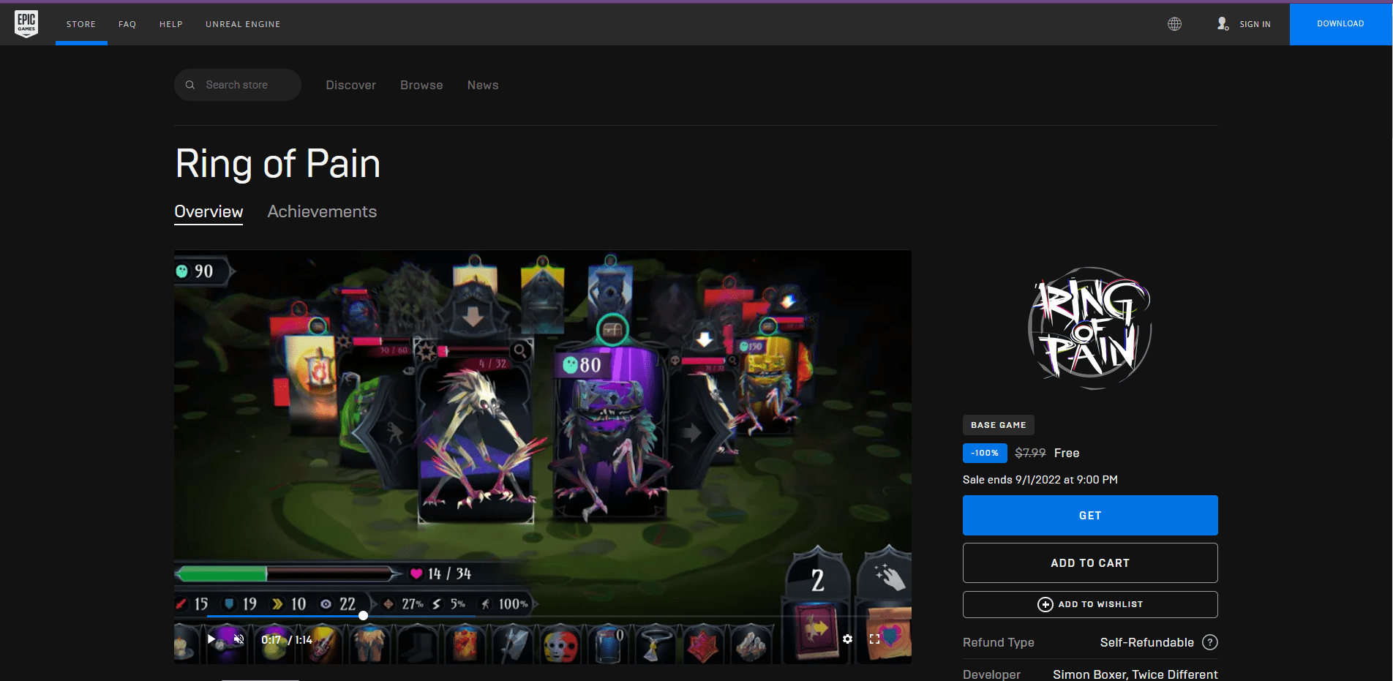Image resolution: width=1393 pixels, height=681 pixels.
Task: Enter fullscreen video mode
Action: click(x=874, y=639)
